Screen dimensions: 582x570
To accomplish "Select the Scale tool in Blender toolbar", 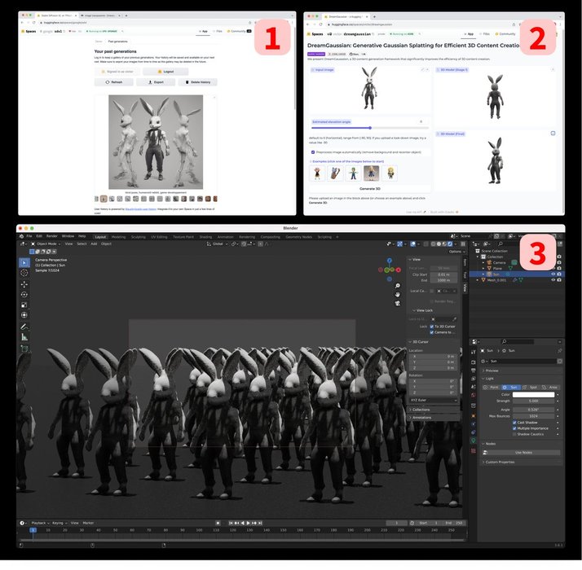I will point(24,305).
